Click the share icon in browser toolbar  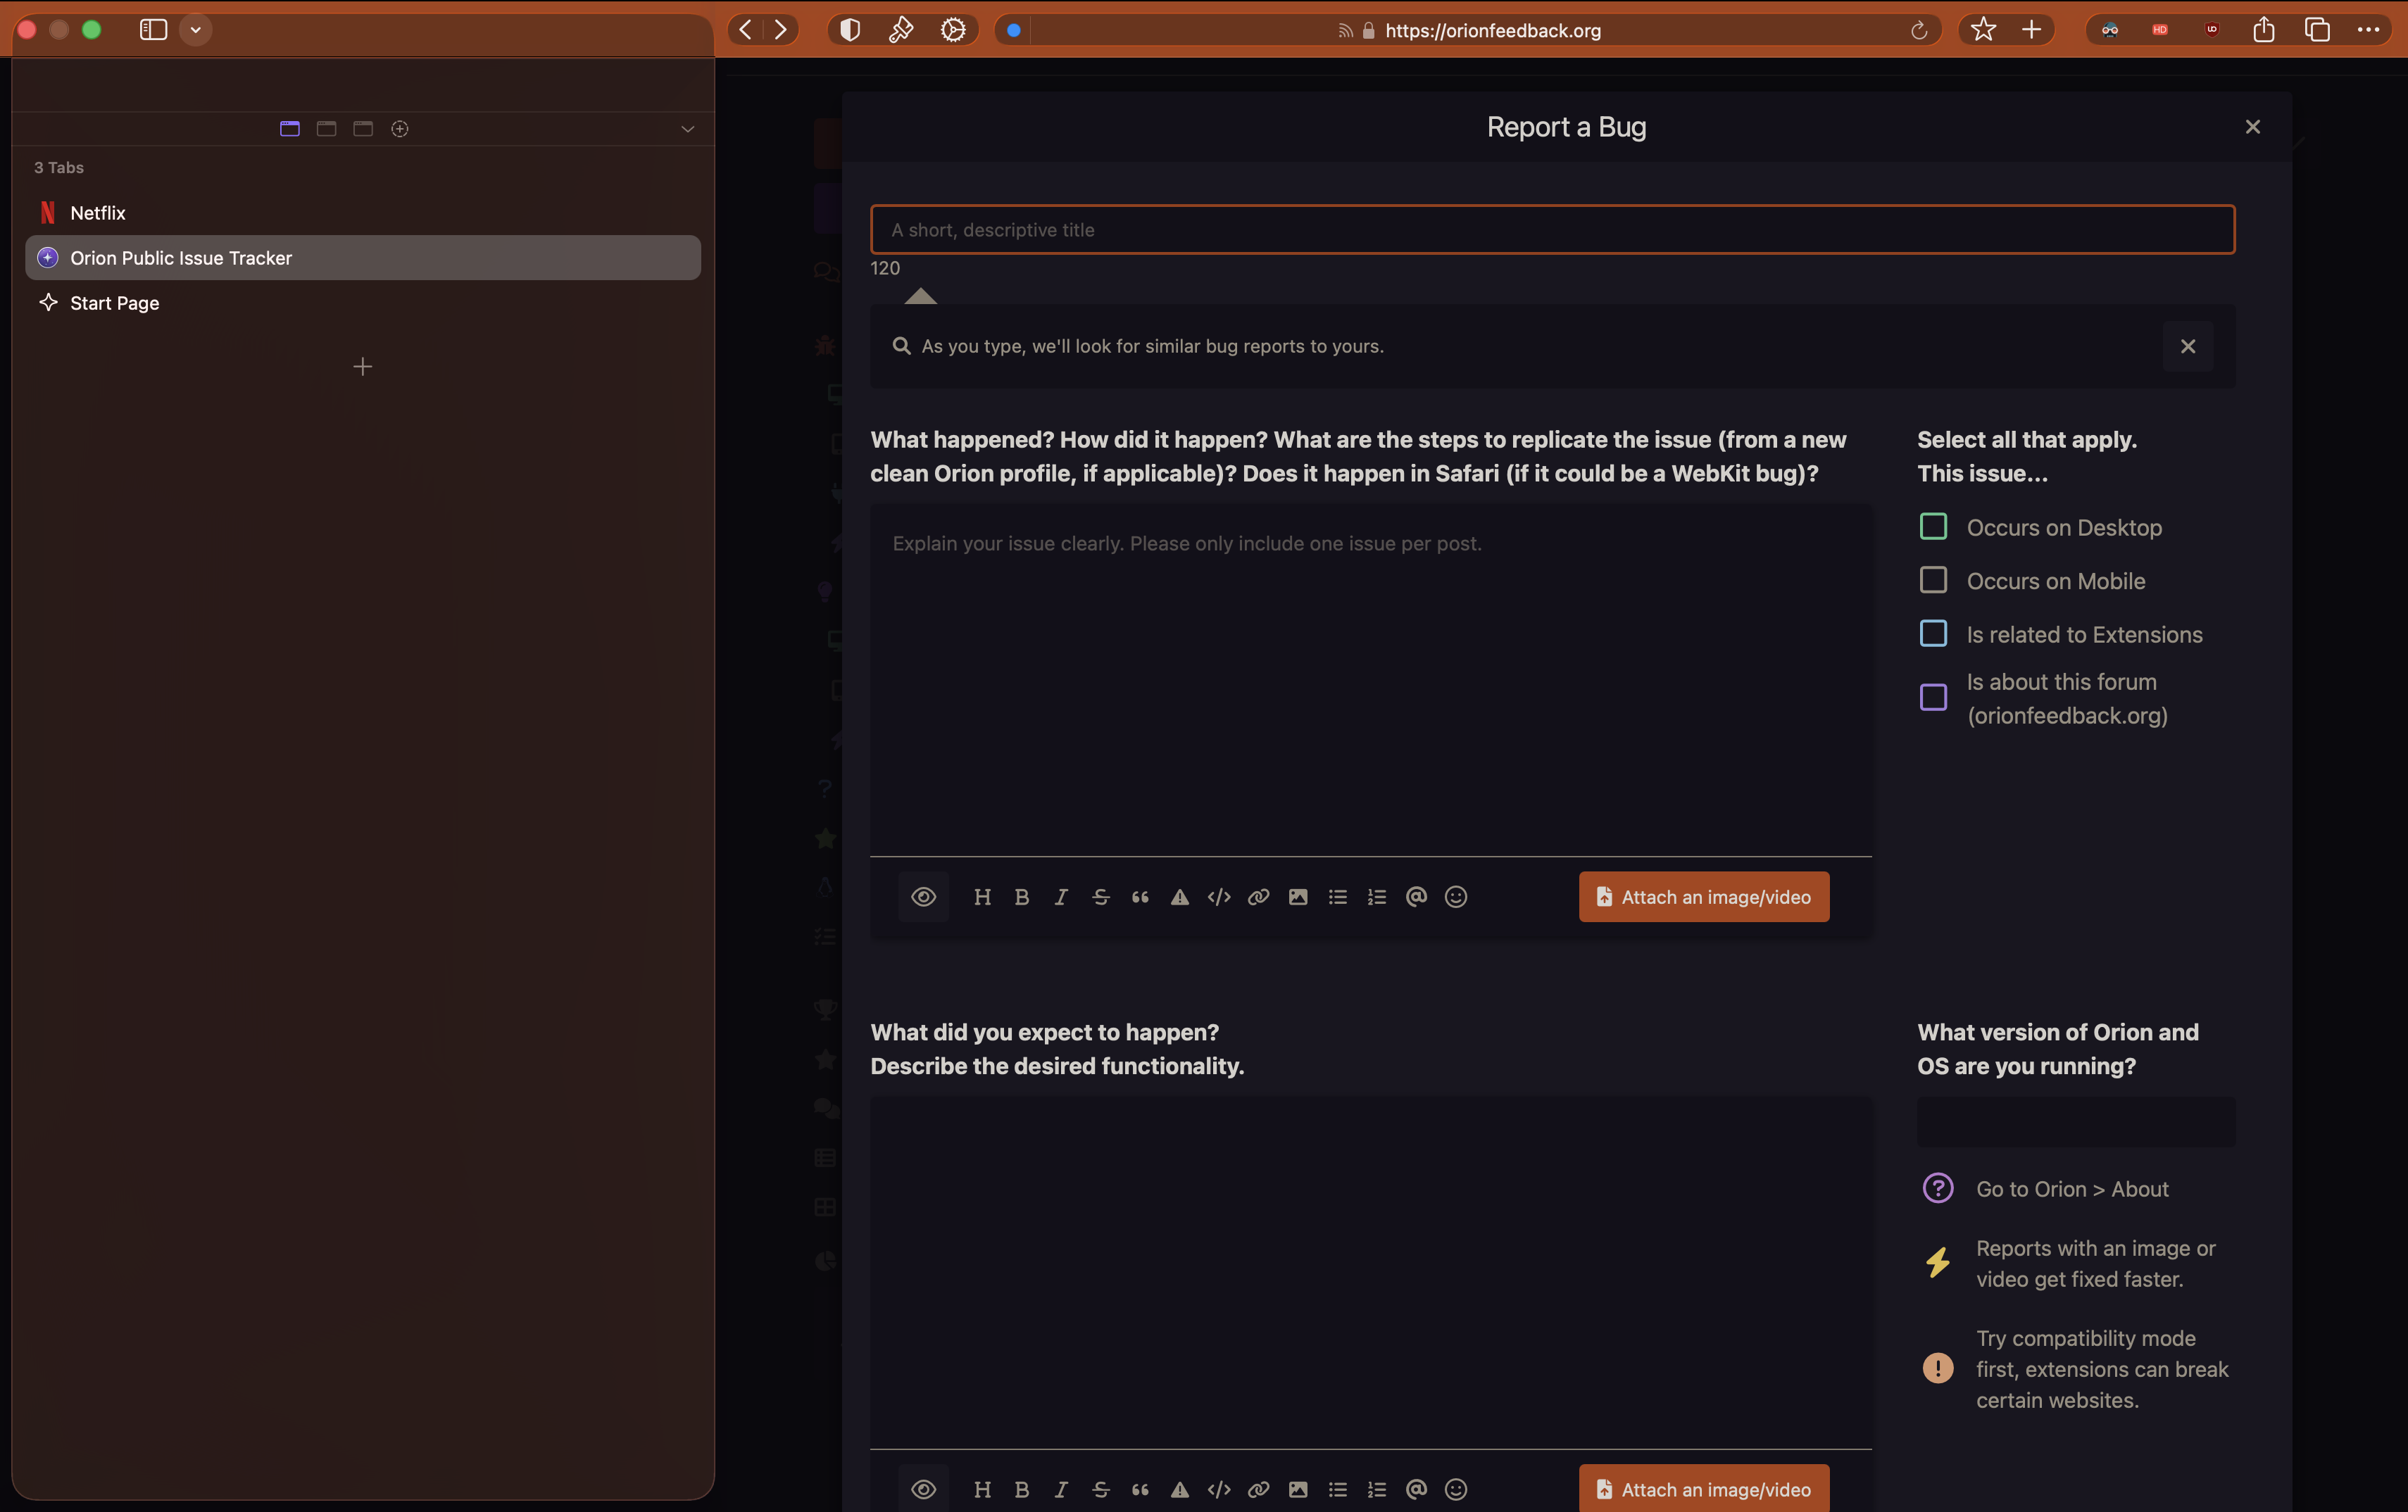pyautogui.click(x=2264, y=30)
